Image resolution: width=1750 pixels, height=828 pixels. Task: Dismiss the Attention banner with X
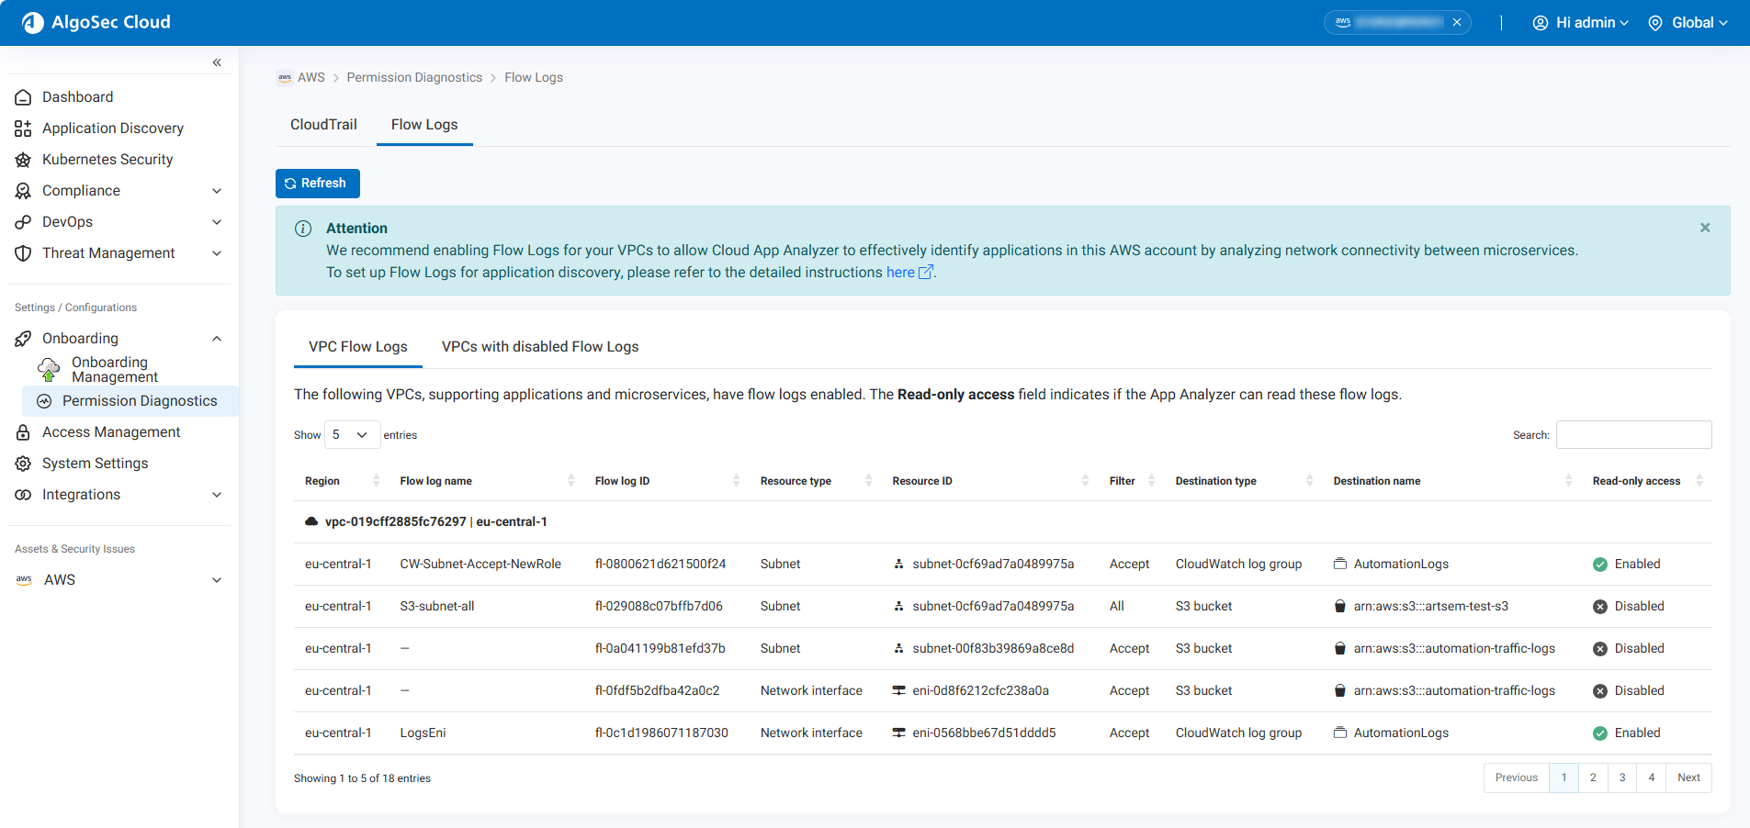click(x=1704, y=228)
